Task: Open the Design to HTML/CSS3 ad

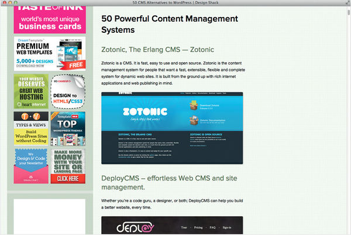Action: coord(68,92)
